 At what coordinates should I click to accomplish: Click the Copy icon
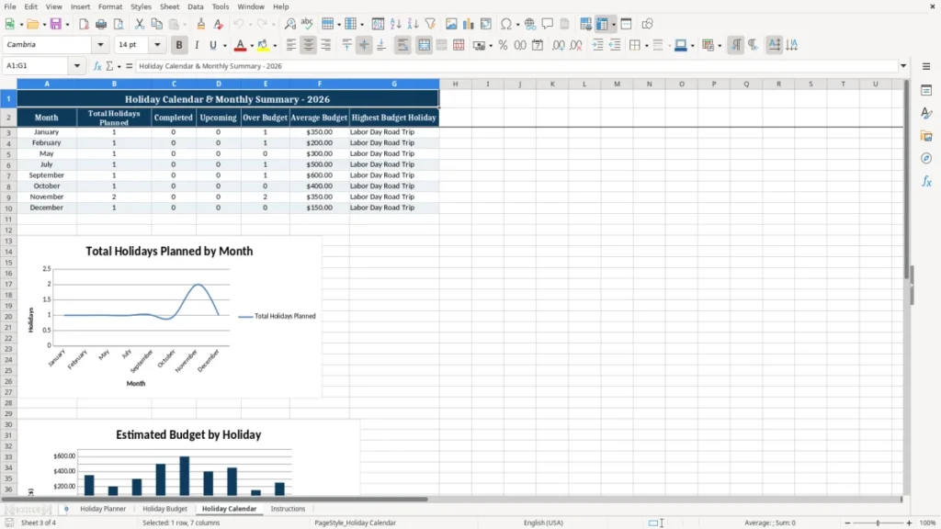(156, 24)
